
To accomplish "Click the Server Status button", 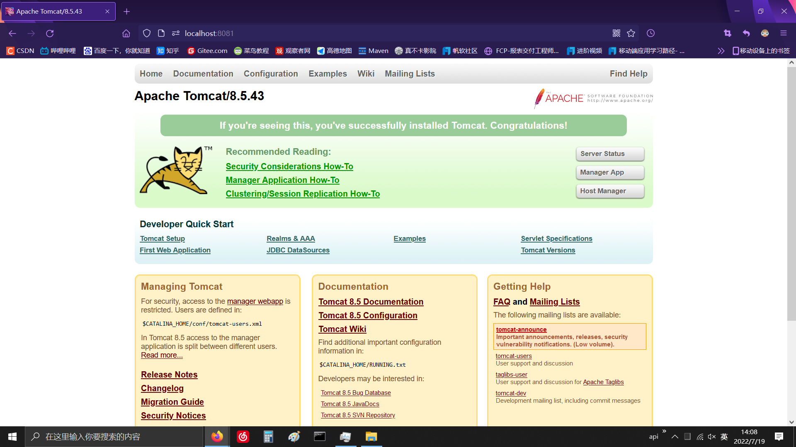I will click(x=610, y=154).
